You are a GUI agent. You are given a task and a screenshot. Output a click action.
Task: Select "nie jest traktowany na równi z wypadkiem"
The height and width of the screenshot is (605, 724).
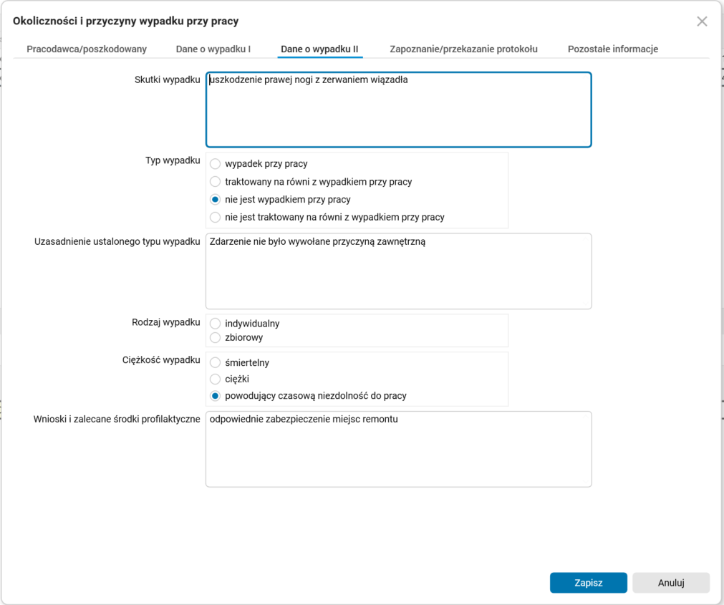215,217
